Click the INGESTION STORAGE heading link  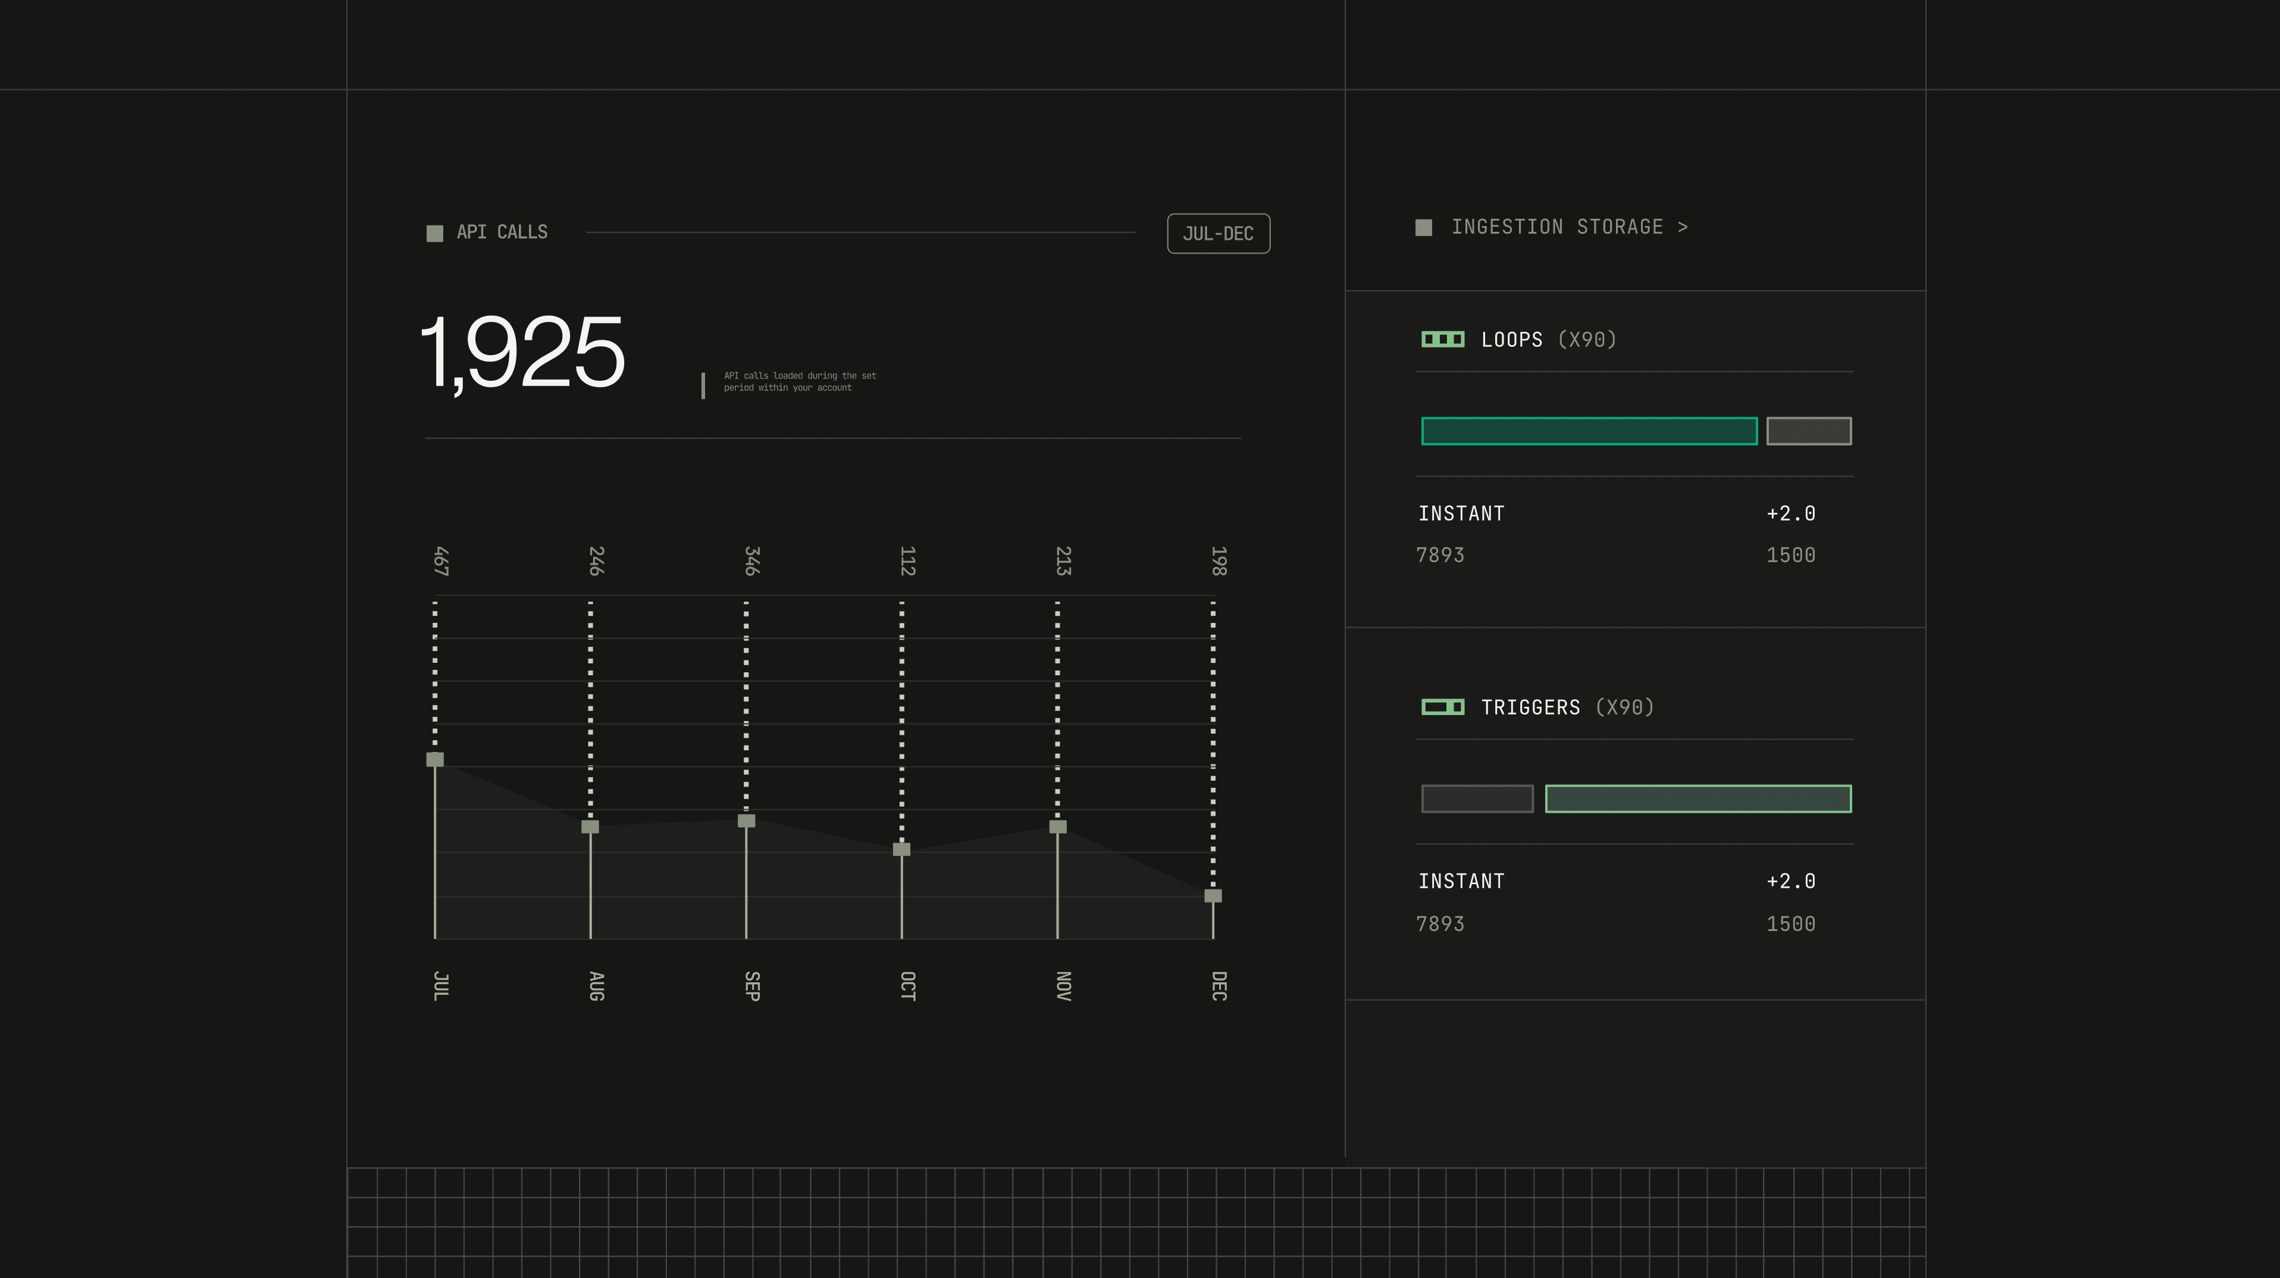point(1557,227)
